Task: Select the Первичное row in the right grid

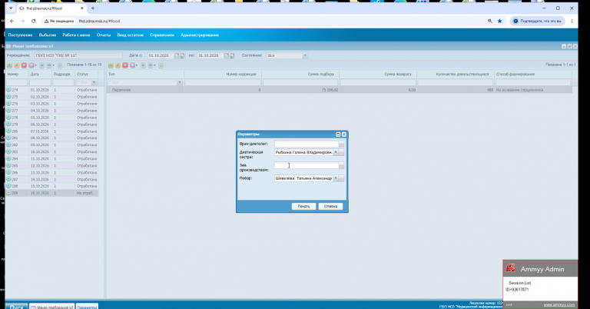Action: click(x=340, y=90)
